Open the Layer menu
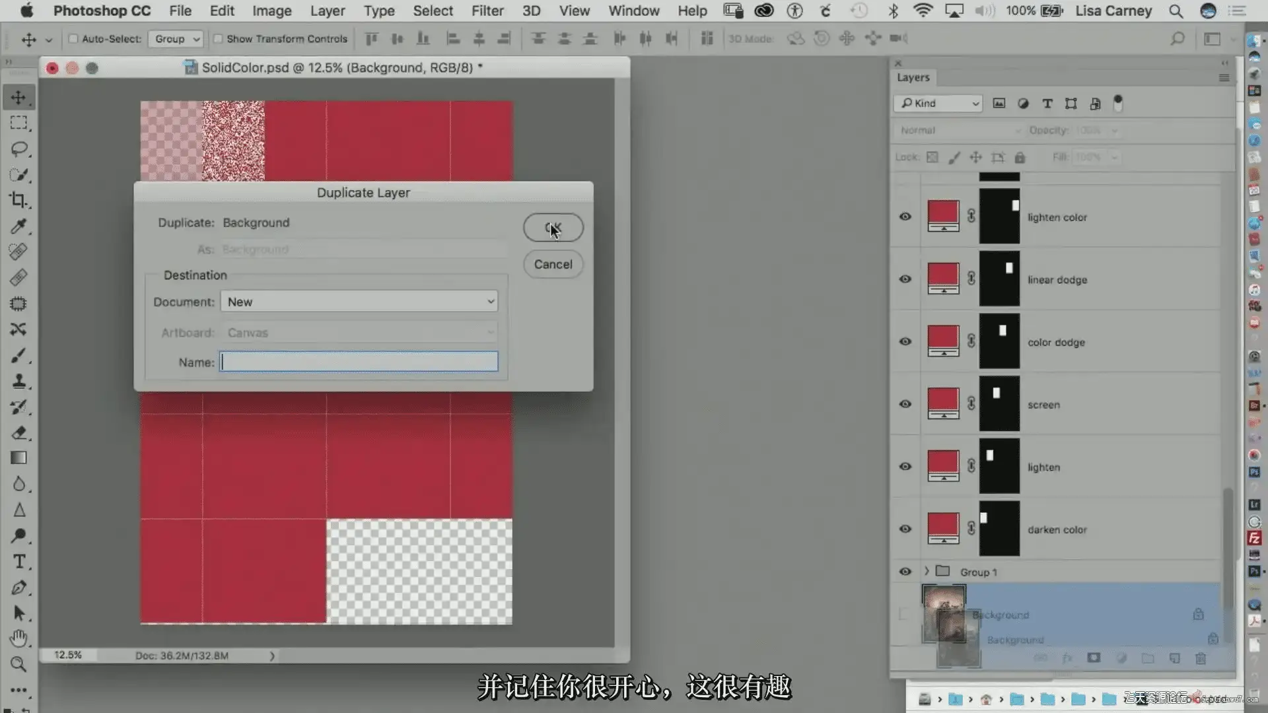This screenshot has width=1268, height=713. pos(328,11)
